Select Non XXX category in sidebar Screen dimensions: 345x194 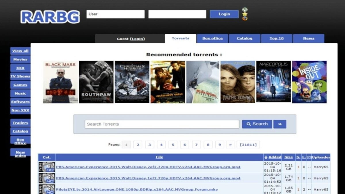pos(20,110)
